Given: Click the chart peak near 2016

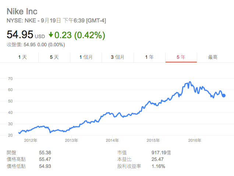Looking at the screenshot, I should tap(190, 82).
